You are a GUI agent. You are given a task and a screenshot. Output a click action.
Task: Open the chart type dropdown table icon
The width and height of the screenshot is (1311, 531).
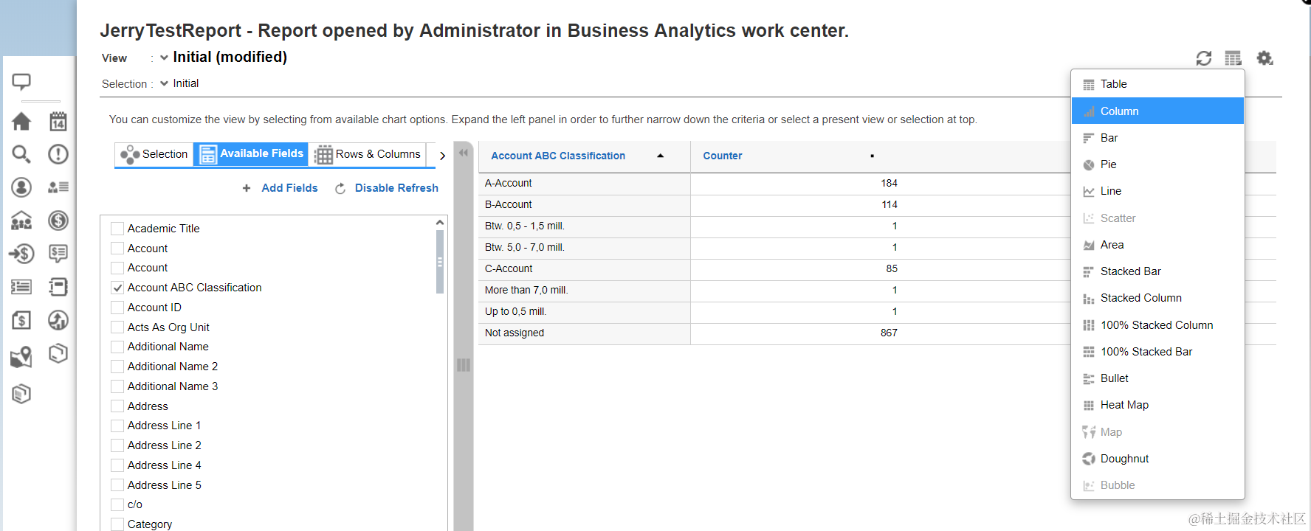[1233, 58]
